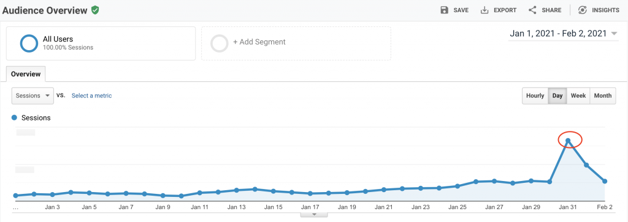The width and height of the screenshot is (628, 222).
Task: Click the green verified shield icon
Action: click(95, 10)
